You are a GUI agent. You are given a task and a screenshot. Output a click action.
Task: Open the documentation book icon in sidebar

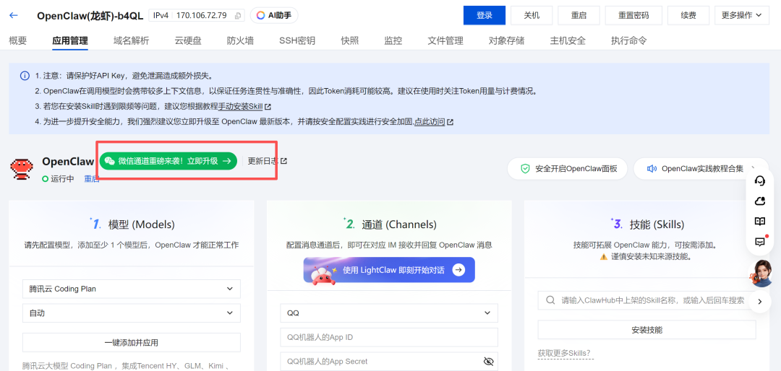[759, 222]
